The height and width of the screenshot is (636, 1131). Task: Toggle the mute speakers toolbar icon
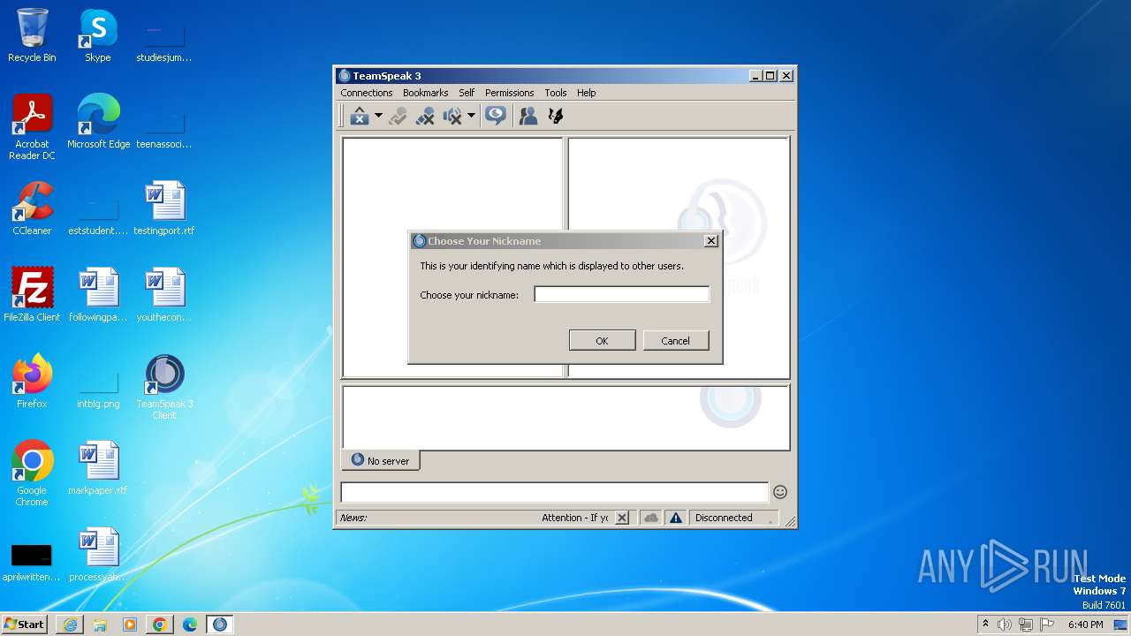tap(452, 116)
